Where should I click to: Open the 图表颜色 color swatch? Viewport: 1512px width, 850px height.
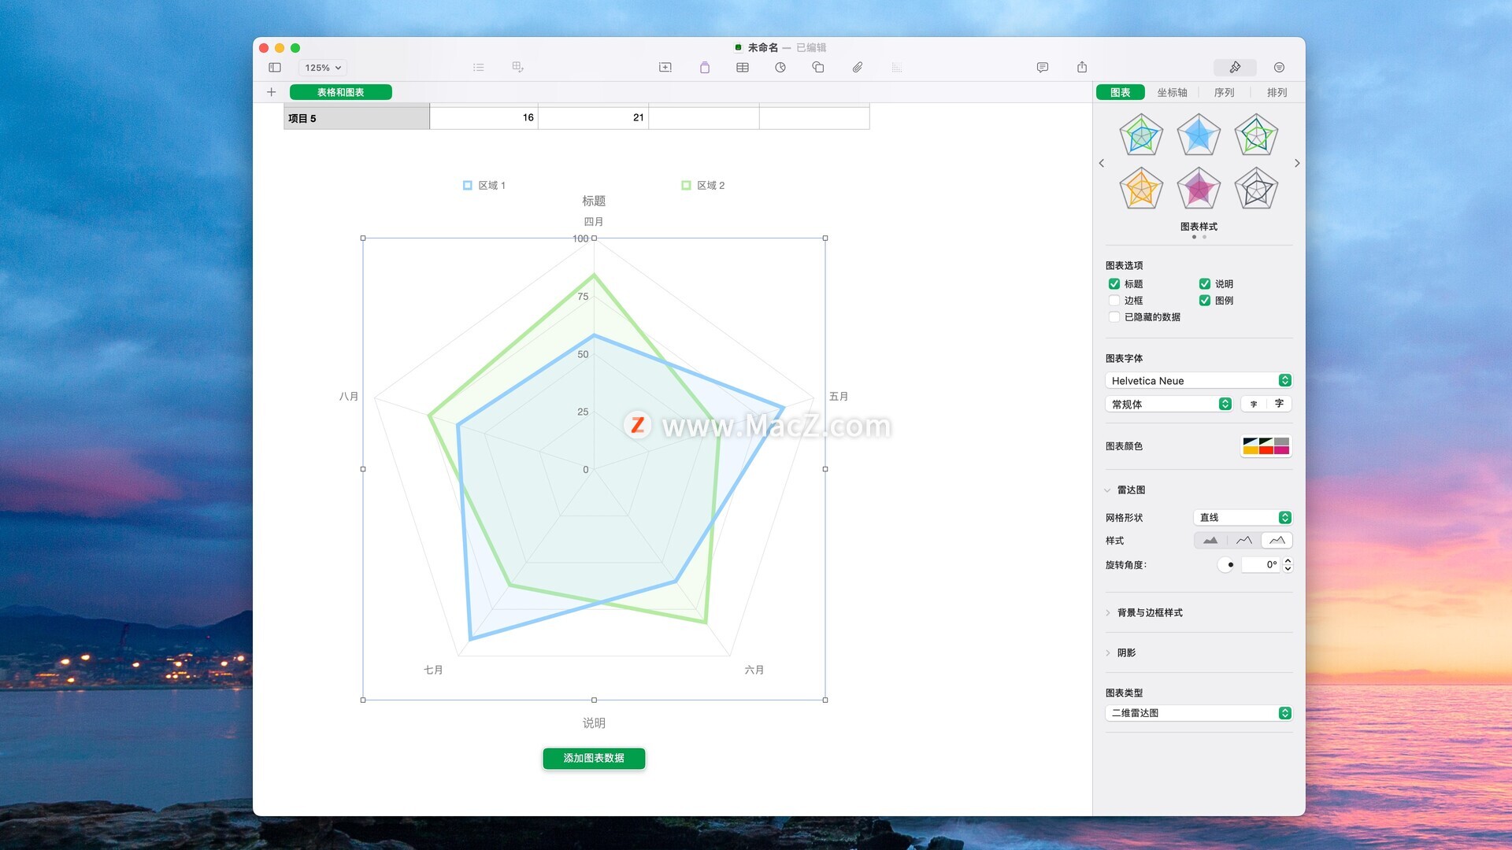[1265, 446]
